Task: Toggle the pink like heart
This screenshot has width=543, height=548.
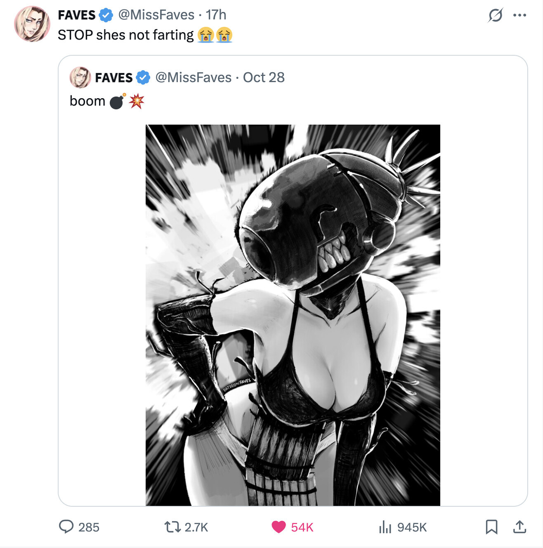Action: (x=279, y=527)
